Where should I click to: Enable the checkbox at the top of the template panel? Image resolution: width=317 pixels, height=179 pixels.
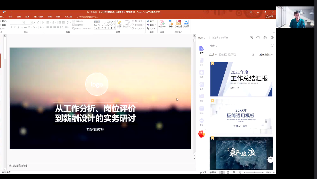click(x=211, y=38)
